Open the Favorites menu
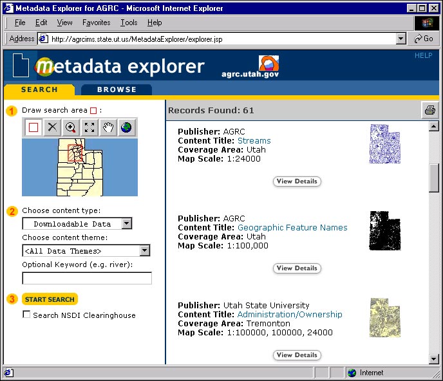The width and height of the screenshot is (443, 381). point(97,23)
